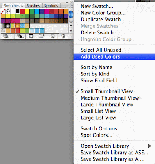Pick the yellow swatch in top row
This screenshot has width=155, height=164.
click(x=27, y=11)
